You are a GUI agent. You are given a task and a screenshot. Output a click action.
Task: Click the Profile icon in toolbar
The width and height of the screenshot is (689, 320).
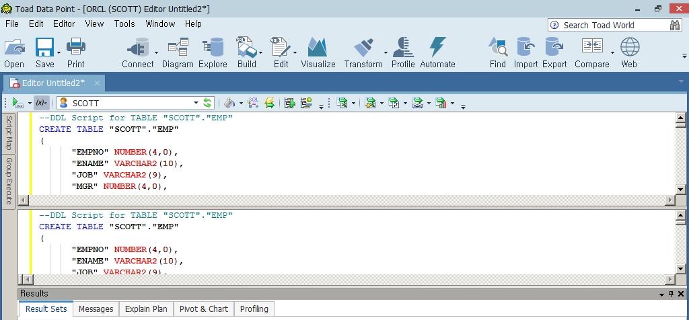point(402,52)
